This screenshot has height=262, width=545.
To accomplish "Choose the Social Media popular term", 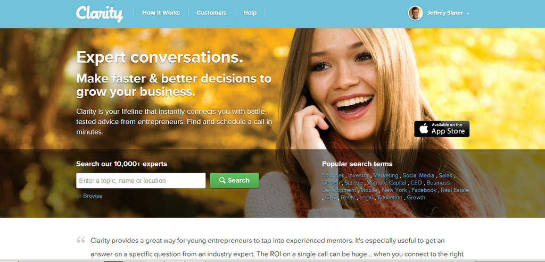I will click(418, 175).
